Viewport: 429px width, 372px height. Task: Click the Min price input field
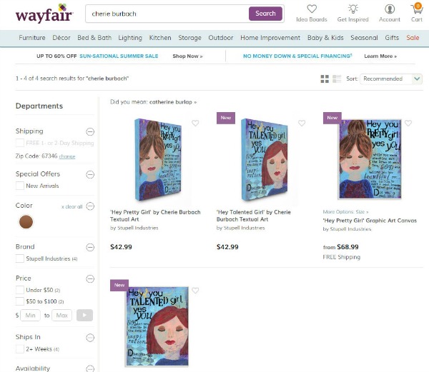click(30, 315)
